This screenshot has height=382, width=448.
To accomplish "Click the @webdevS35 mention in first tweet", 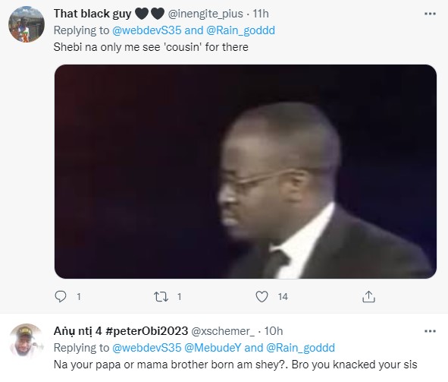I will 147,30.
